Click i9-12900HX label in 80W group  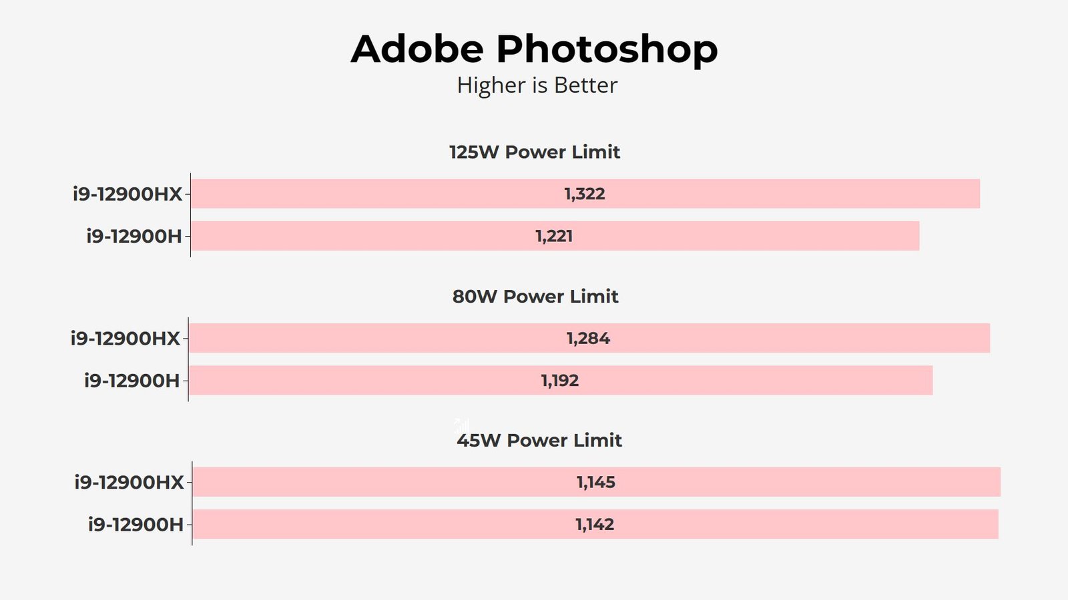point(125,339)
